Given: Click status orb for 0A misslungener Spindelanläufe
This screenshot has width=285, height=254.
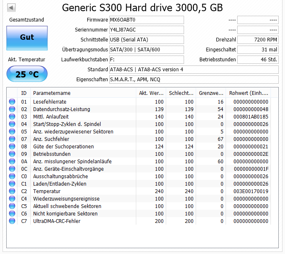Looking at the screenshot, I should (x=12, y=161).
